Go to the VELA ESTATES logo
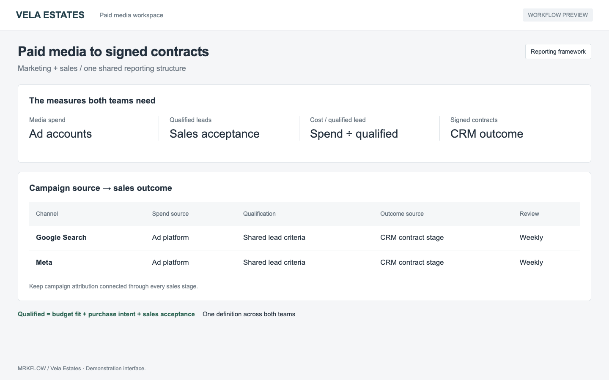 click(50, 15)
